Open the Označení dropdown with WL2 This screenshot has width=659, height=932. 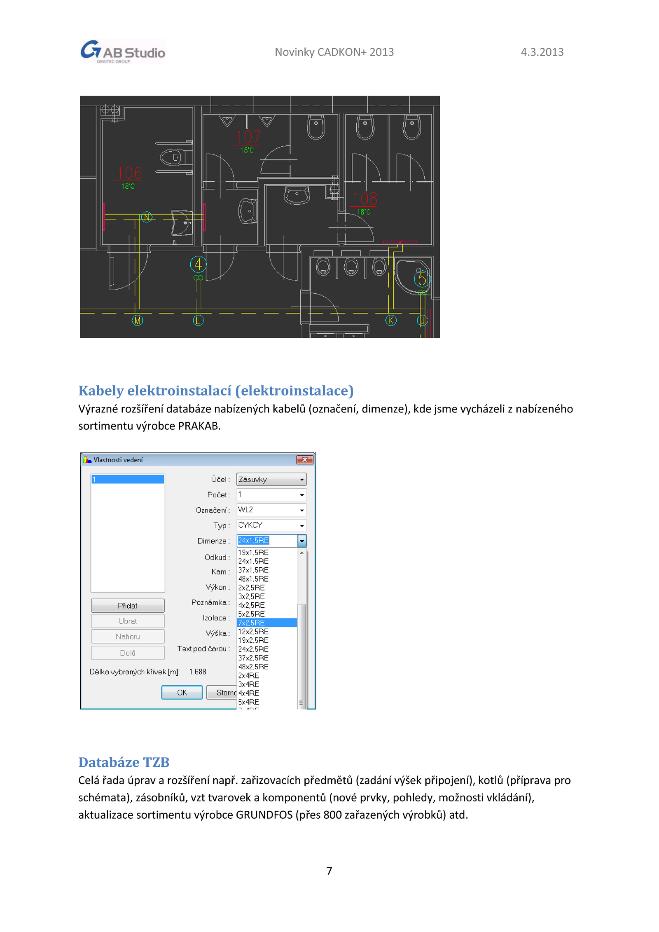pyautogui.click(x=271, y=510)
